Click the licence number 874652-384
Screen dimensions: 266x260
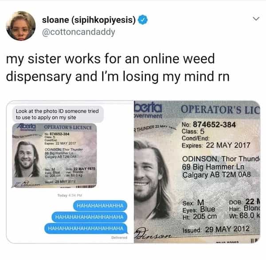pos(215,124)
